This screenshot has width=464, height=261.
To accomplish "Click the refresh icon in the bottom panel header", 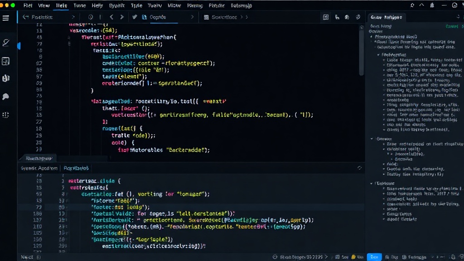I will click(x=359, y=168).
